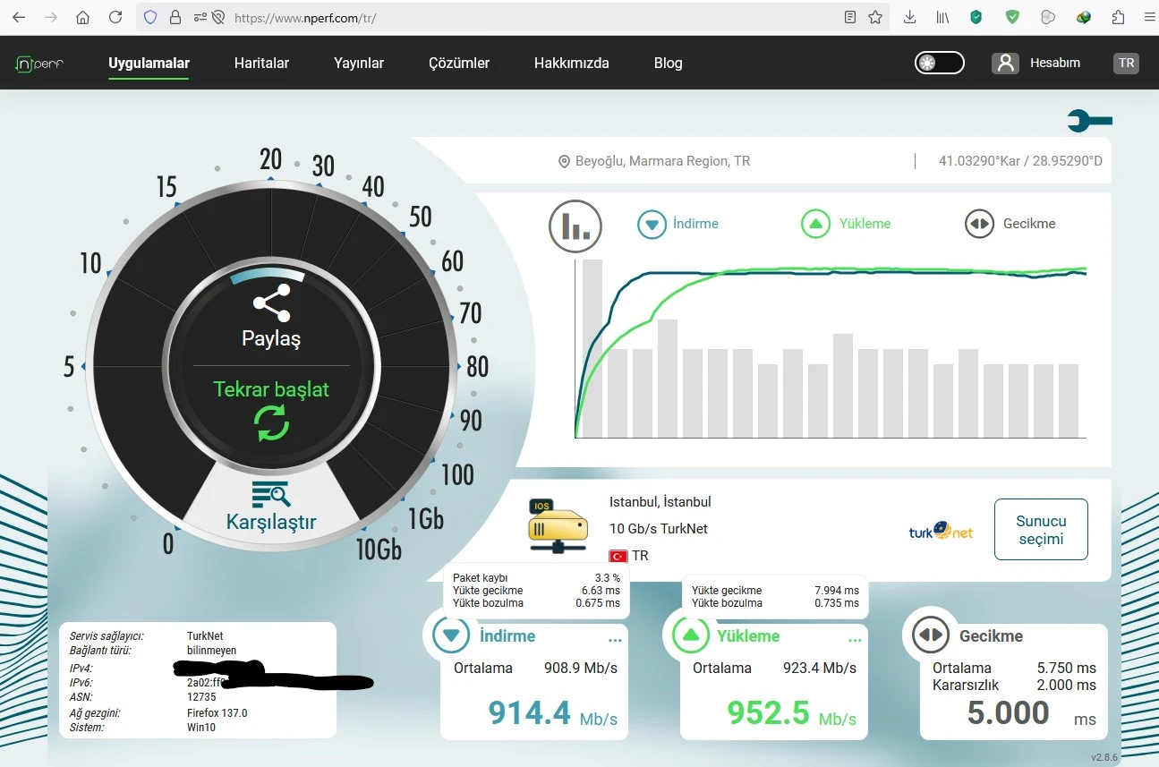The width and height of the screenshot is (1159, 767).
Task: Click the tallest first latency bar in graph
Action: coord(592,348)
